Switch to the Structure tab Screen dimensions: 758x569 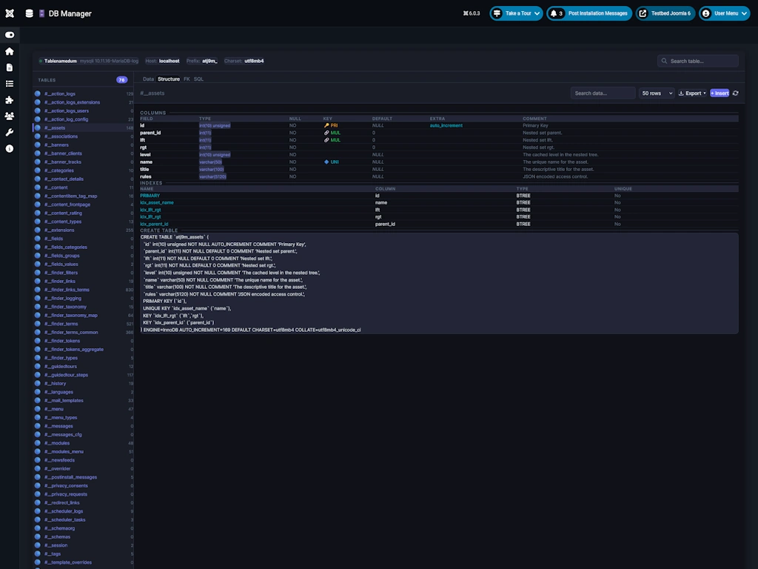pos(169,79)
